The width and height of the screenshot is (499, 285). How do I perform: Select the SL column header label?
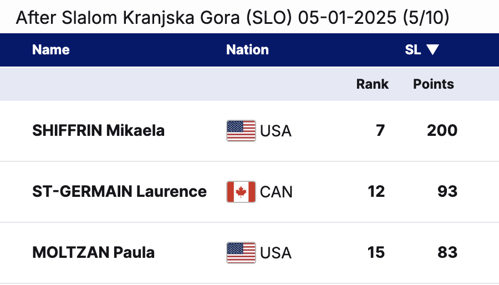coord(413,50)
